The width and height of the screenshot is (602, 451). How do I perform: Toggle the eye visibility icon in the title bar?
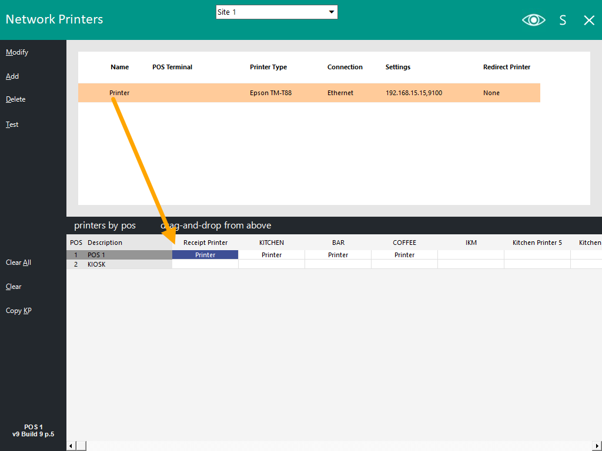(x=533, y=19)
